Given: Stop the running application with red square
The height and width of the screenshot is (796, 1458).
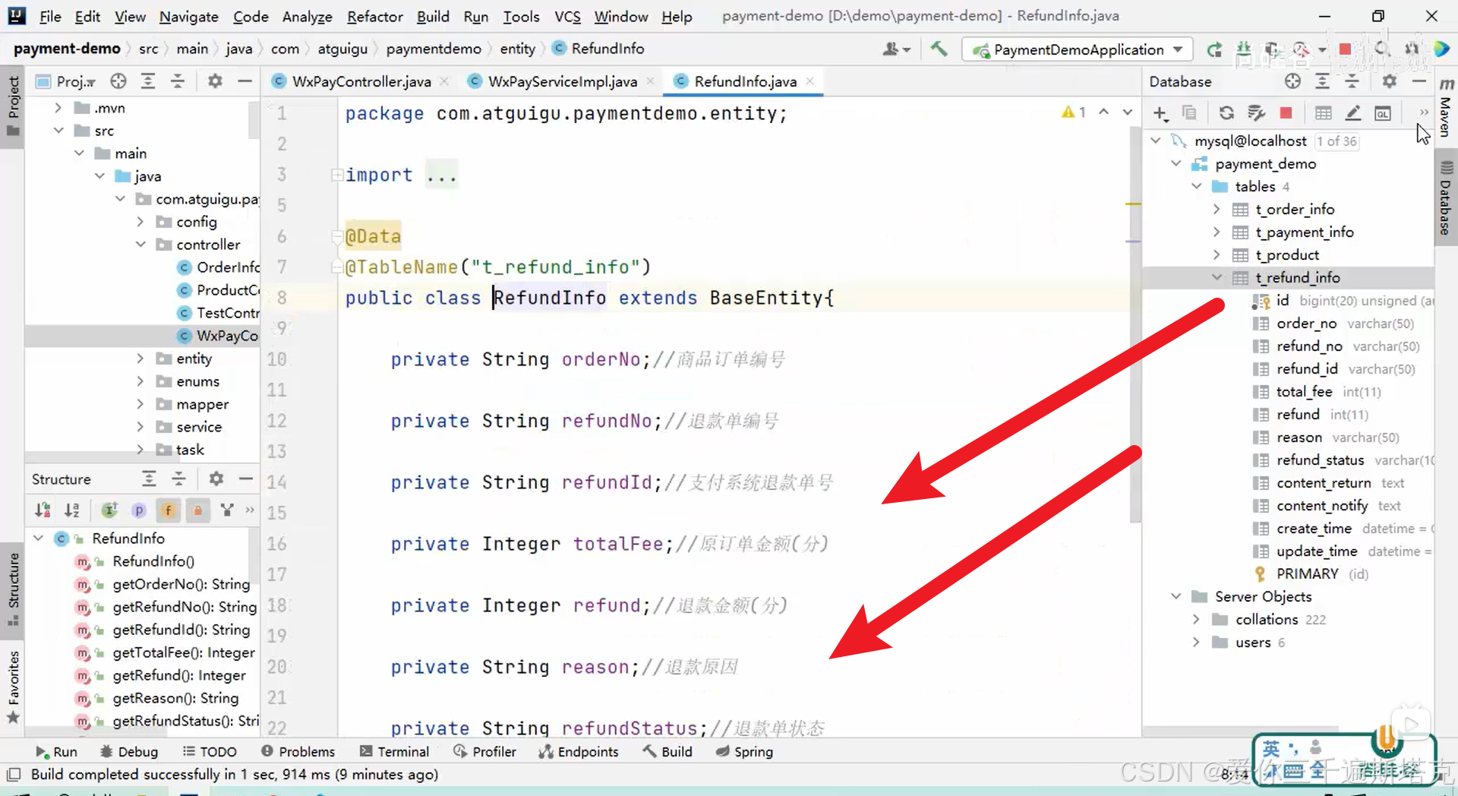Looking at the screenshot, I should (x=1345, y=49).
